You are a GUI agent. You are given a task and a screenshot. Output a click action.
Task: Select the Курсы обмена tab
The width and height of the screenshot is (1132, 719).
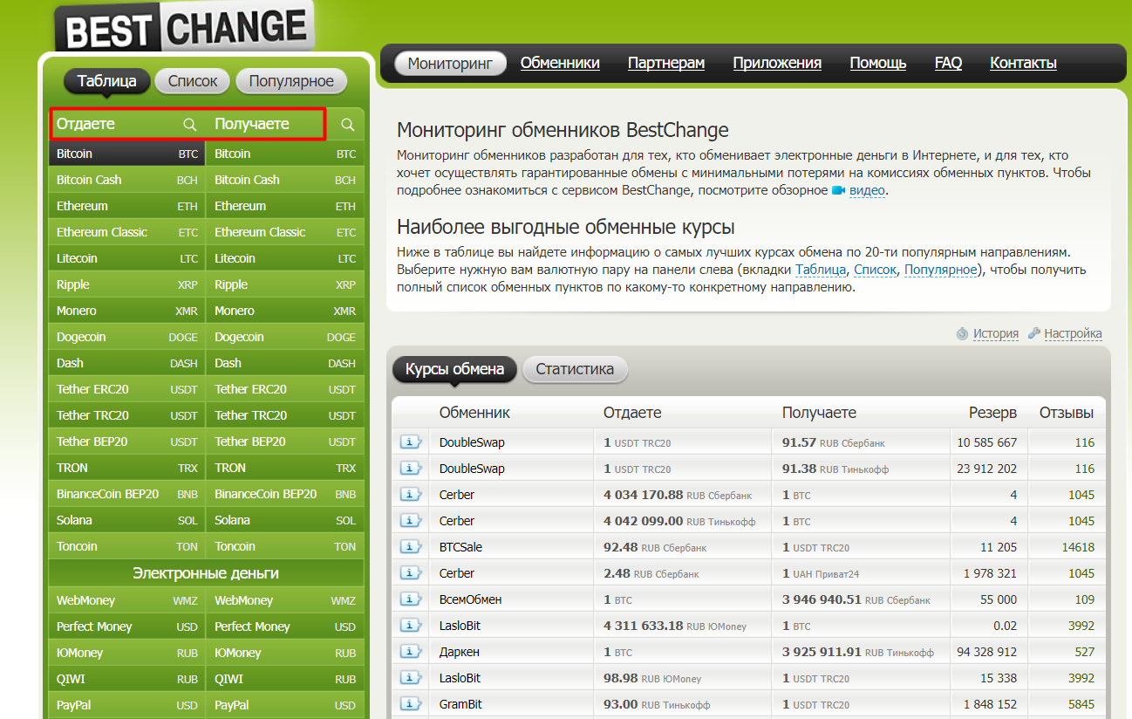[x=454, y=369]
